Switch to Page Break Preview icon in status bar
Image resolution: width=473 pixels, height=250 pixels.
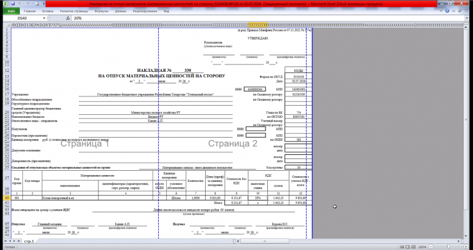tap(414, 247)
